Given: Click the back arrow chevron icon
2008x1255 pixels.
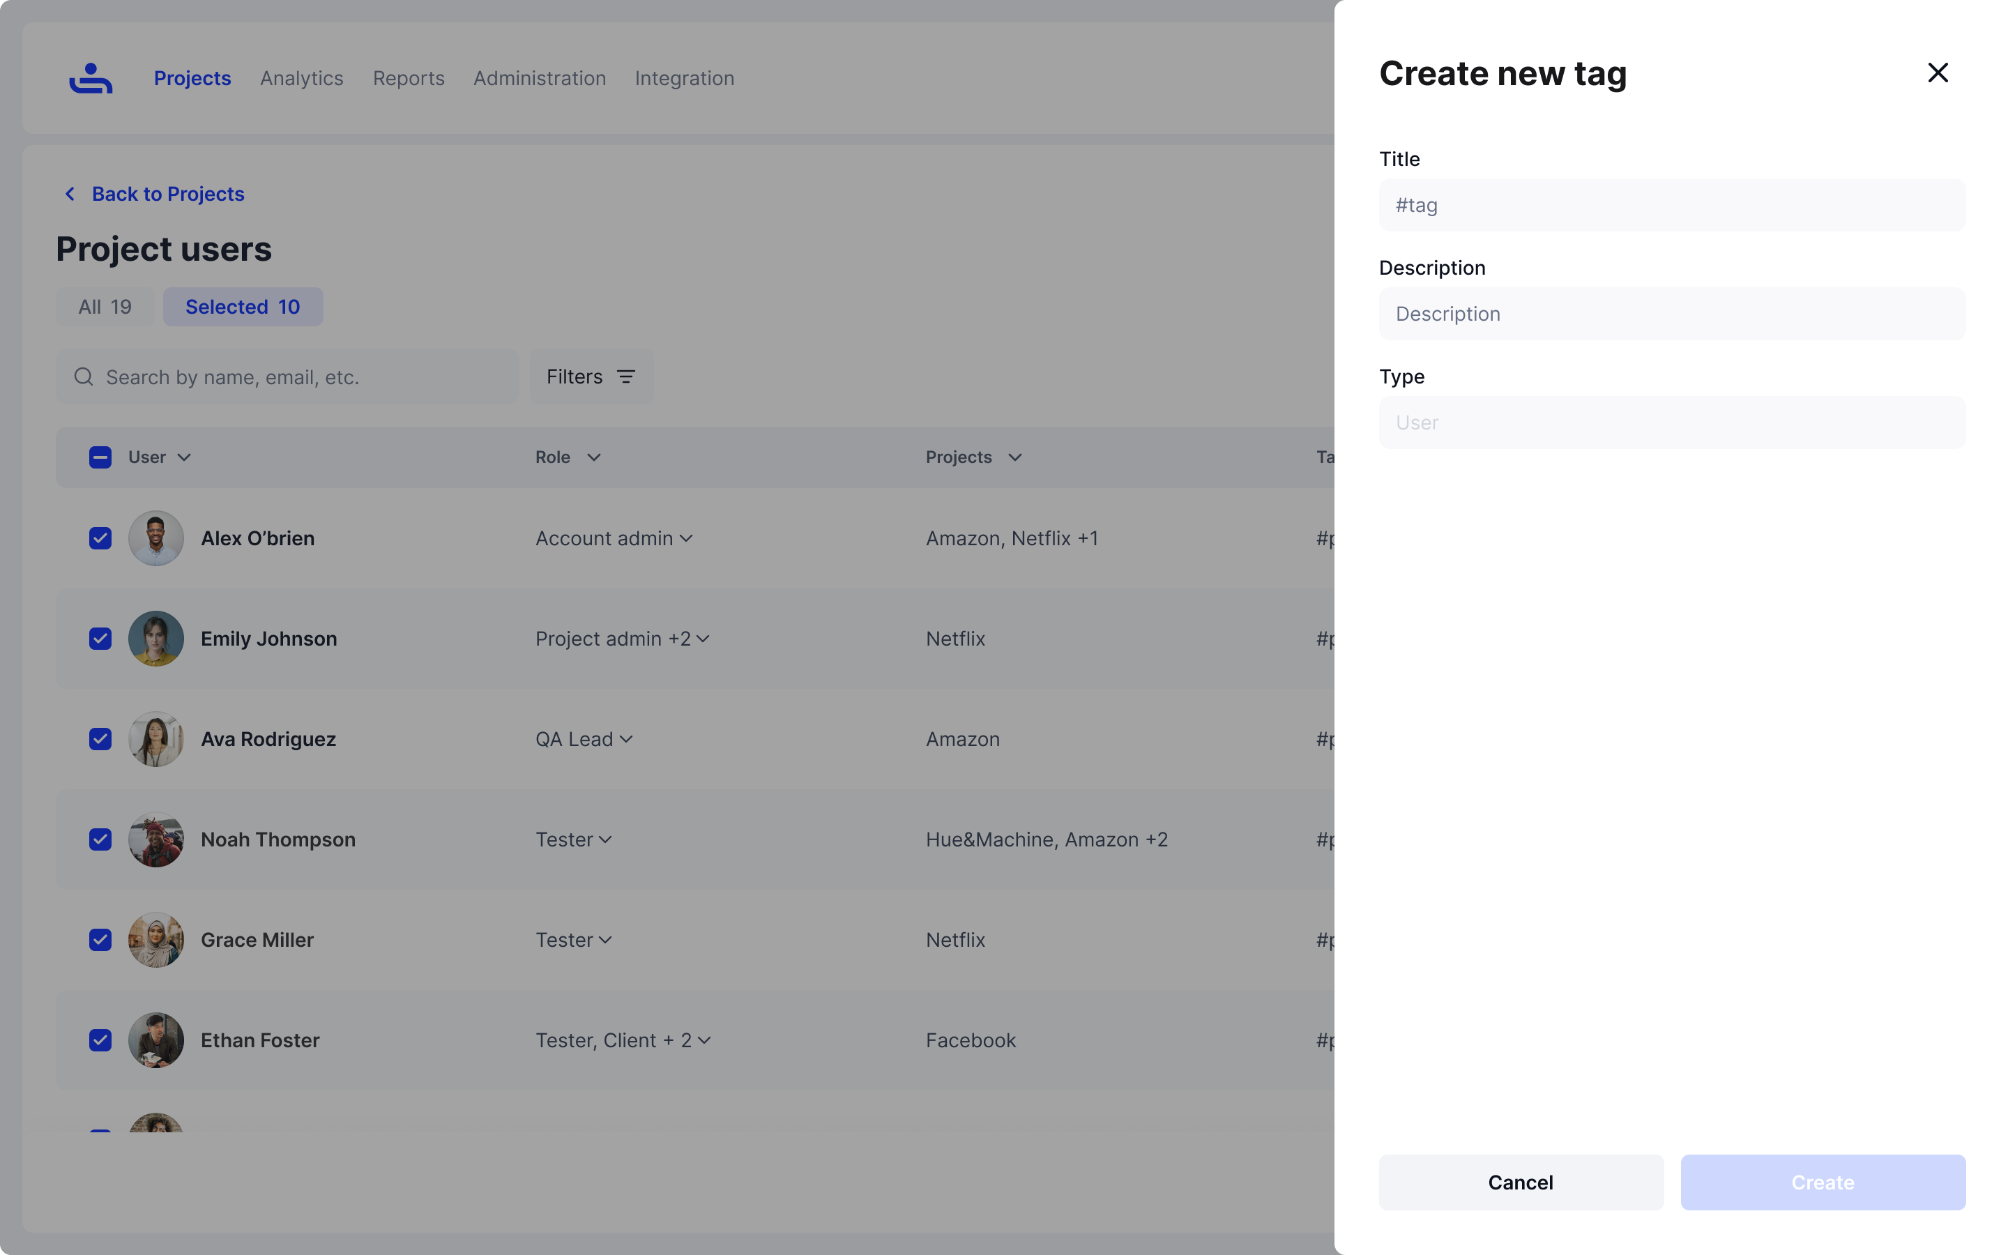Looking at the screenshot, I should [70, 193].
